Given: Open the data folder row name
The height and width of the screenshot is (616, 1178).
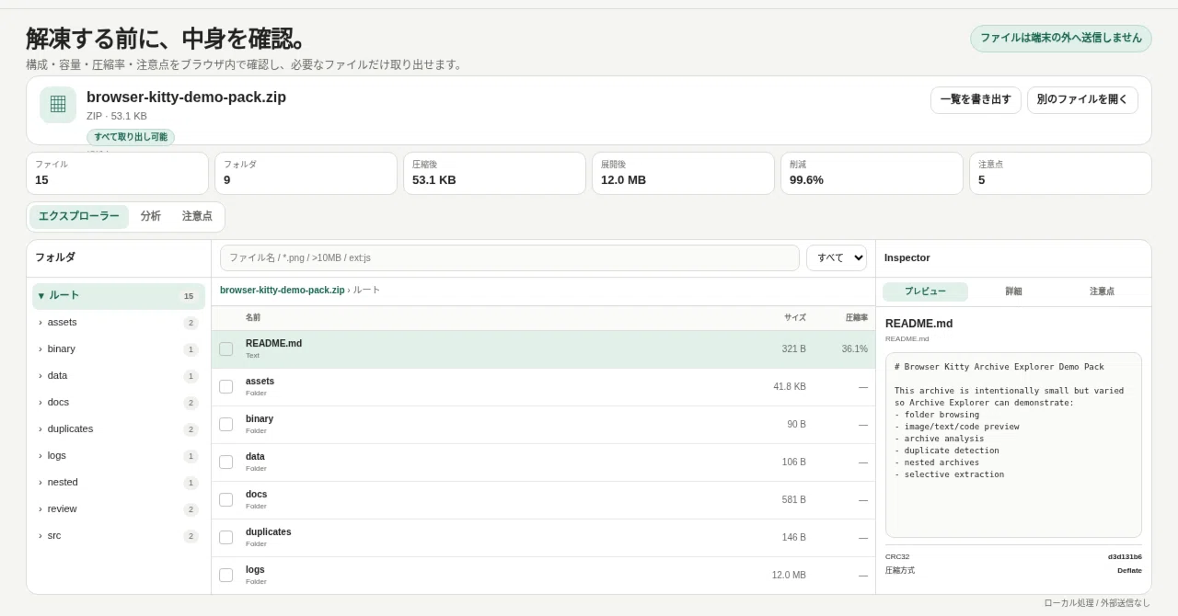Looking at the screenshot, I should [255, 457].
